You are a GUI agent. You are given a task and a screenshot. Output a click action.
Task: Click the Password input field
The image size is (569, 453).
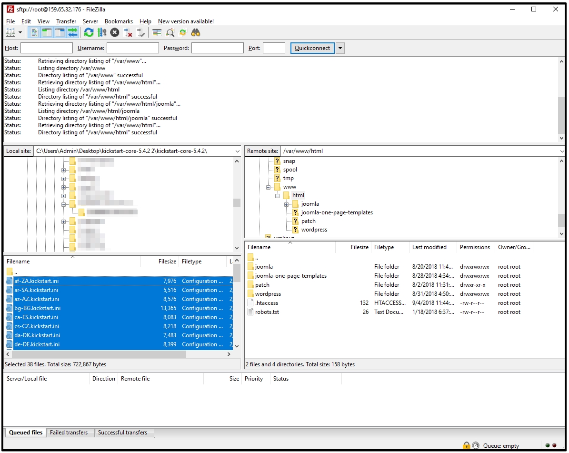coord(218,48)
